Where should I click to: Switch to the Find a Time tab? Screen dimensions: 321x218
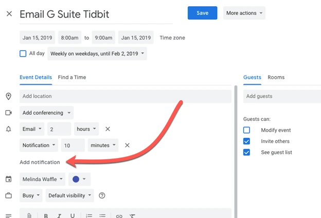[72, 77]
